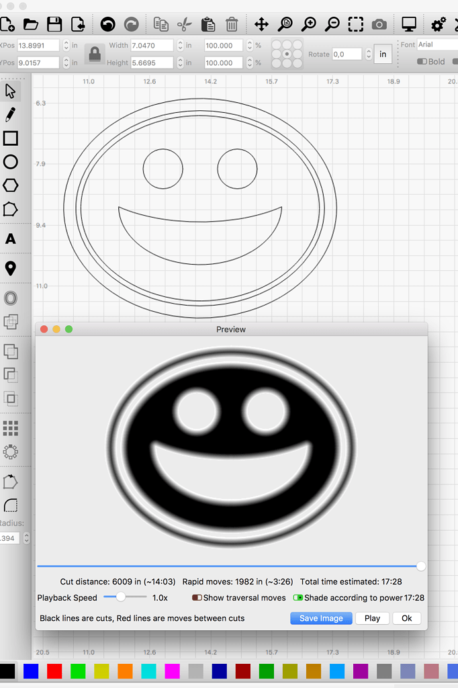Screen dimensions: 458x688
Task: Click the Import file icon
Action: pyautogui.click(x=78, y=24)
